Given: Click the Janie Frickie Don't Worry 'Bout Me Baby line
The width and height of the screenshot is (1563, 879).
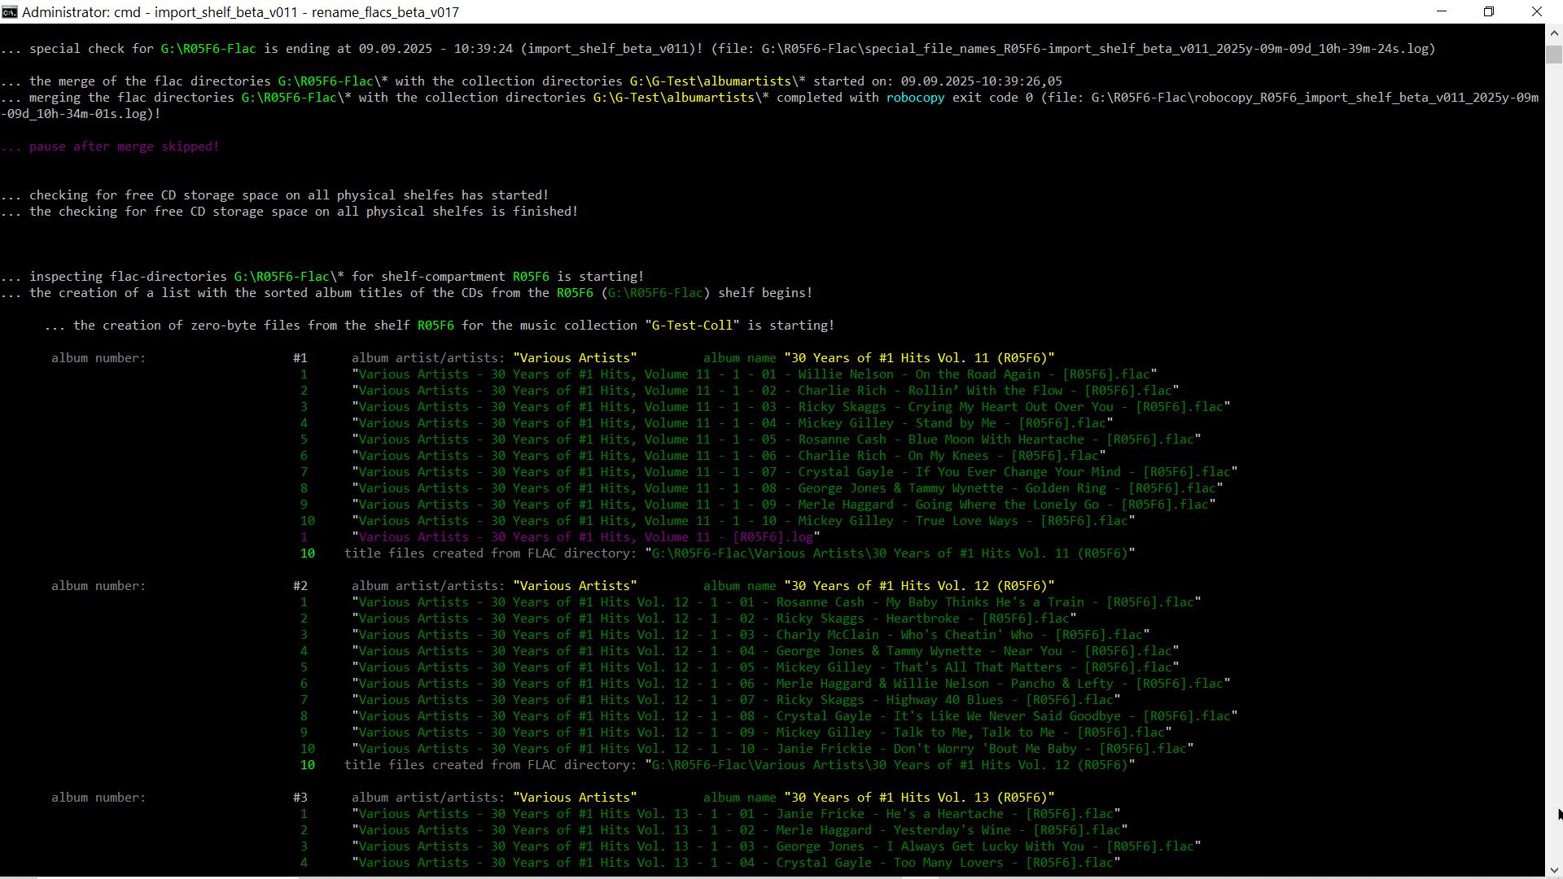Looking at the screenshot, I should tap(773, 749).
